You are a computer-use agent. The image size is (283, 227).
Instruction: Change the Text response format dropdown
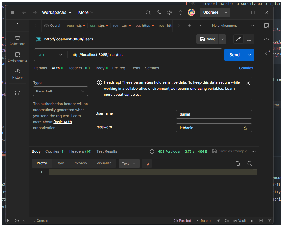point(129,163)
